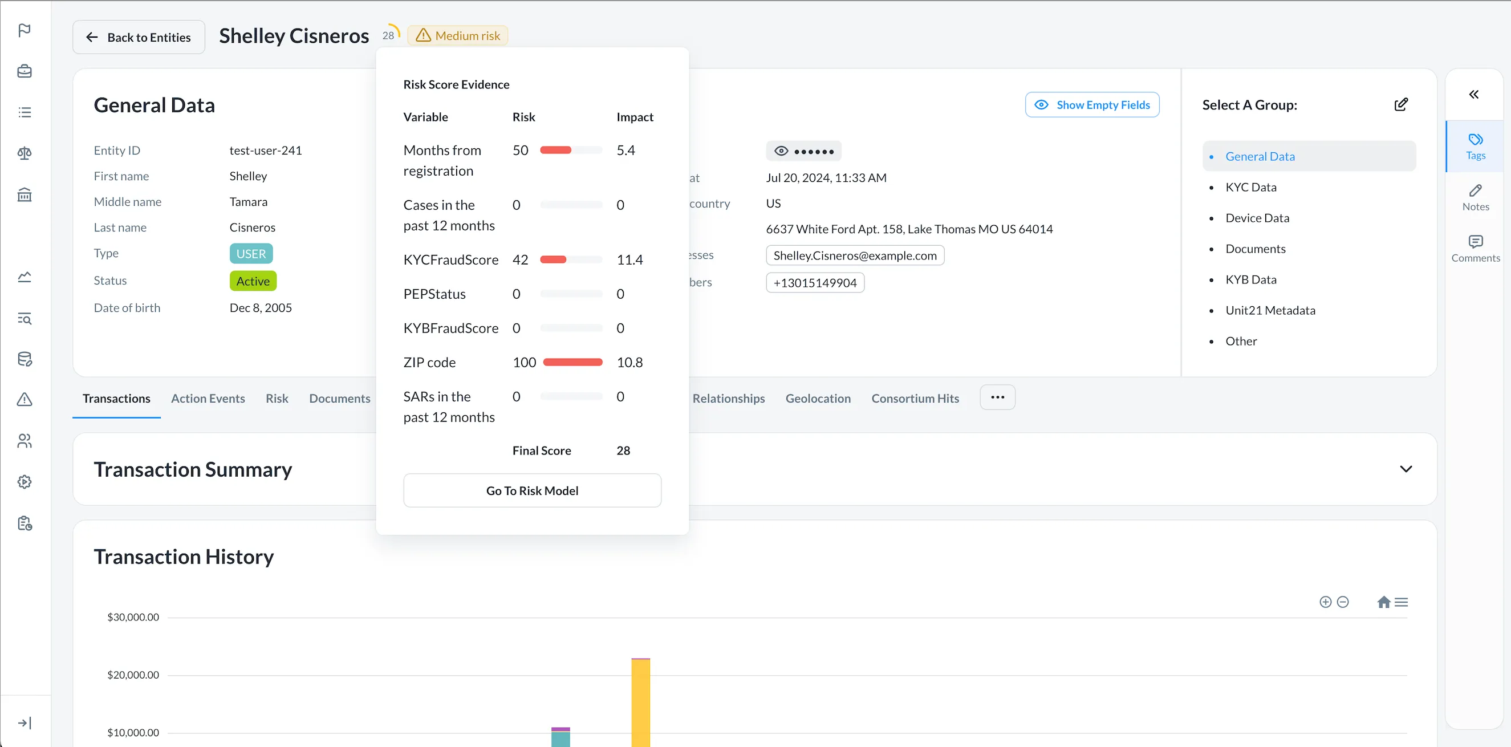Expand the left sidebar arrow

click(24, 722)
